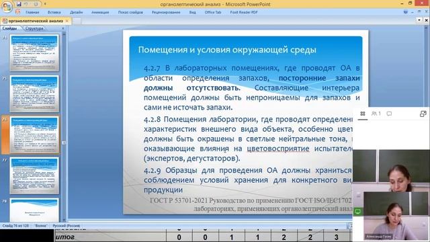Open the Foxit Reader PDF ribbon tab
This screenshot has width=430, height=242.
[244, 12]
